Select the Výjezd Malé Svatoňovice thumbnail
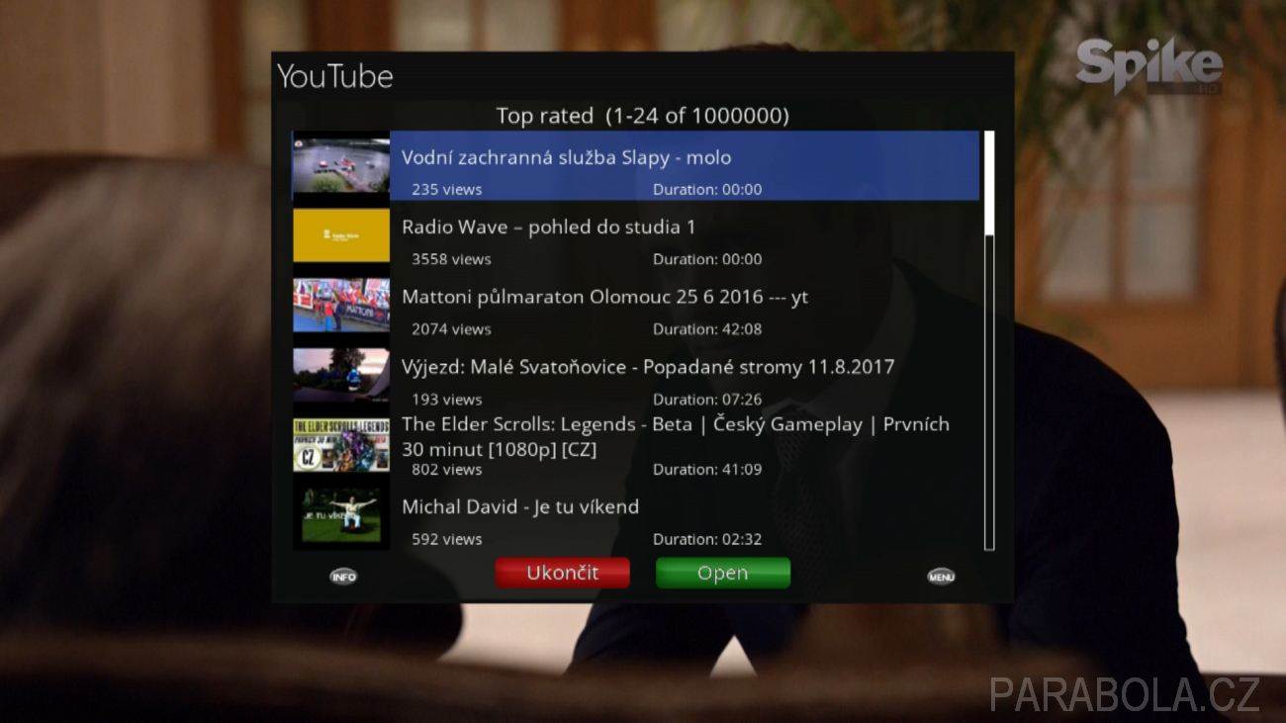Viewport: 1286px width, 723px height. pos(341,375)
